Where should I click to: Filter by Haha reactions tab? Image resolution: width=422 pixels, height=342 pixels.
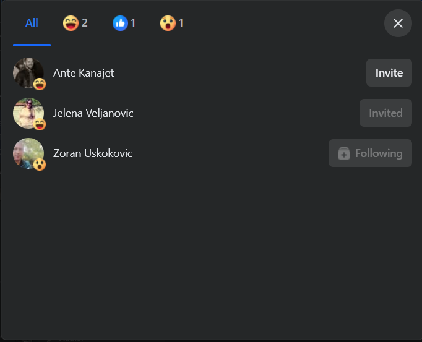75,23
